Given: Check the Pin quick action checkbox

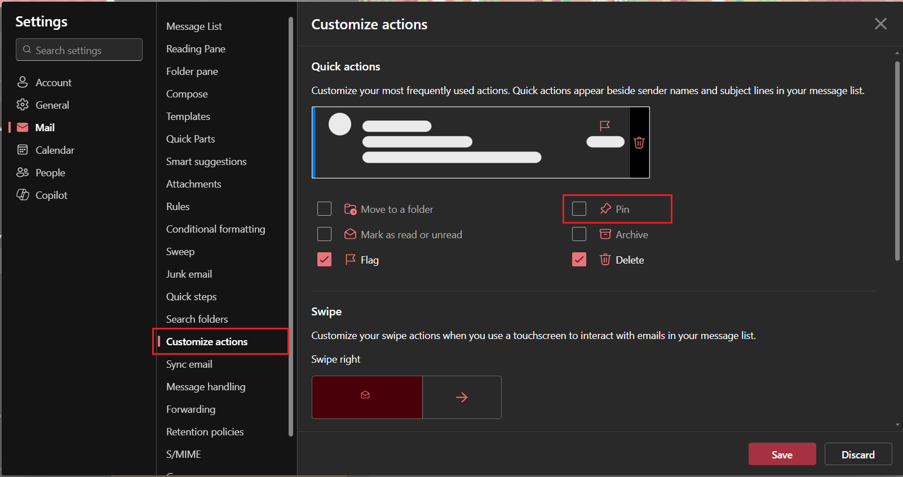Looking at the screenshot, I should 579,208.
